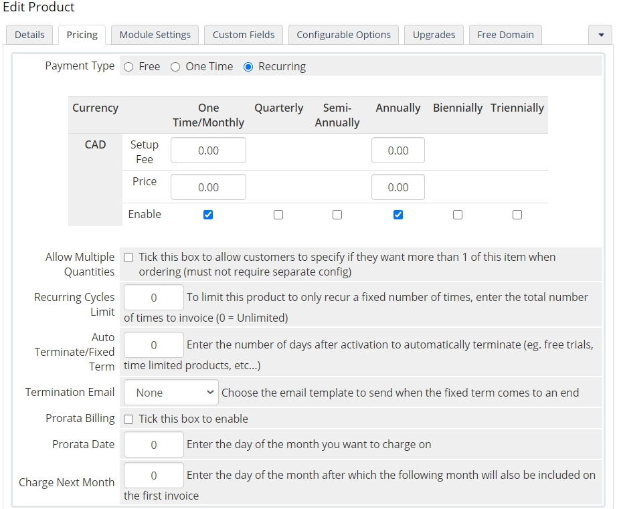
Task: Click the Prorata Date input field
Action: [x=154, y=445]
